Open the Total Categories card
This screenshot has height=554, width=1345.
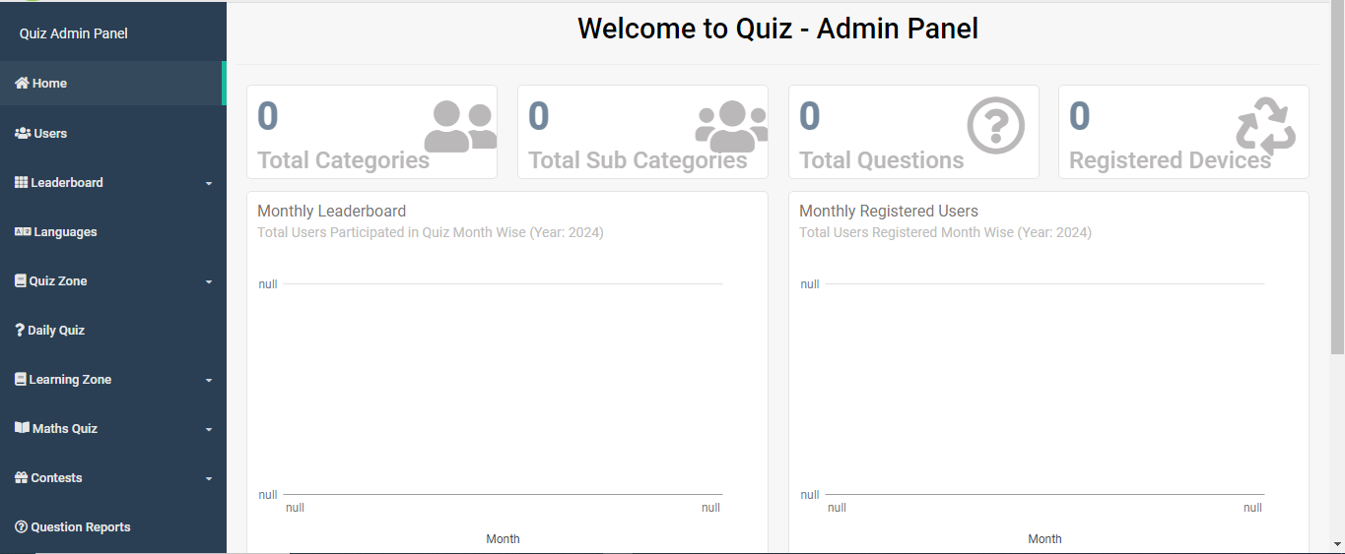pos(371,132)
